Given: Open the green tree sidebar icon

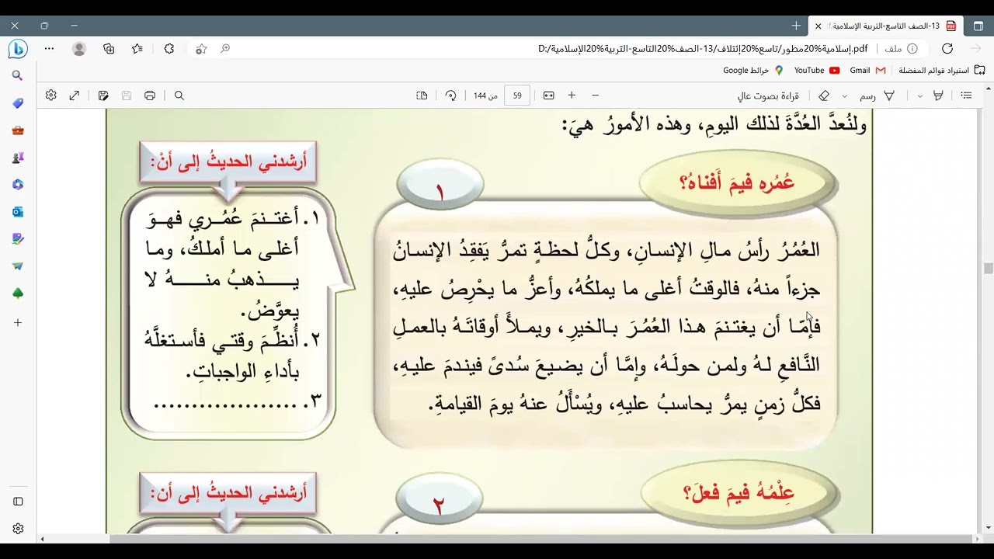Looking at the screenshot, I should point(18,293).
